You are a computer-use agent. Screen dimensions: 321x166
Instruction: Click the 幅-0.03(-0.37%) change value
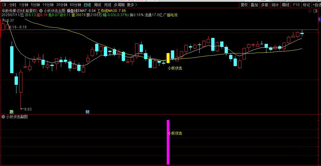point(116,15)
